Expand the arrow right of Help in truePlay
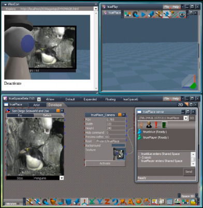Image resolution: width=203 pixels, height=208 pixels. 183,7
